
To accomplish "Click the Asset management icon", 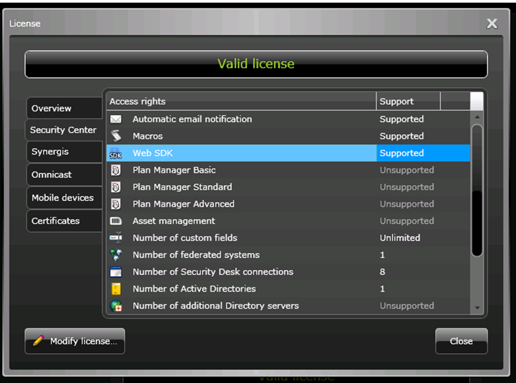I will (116, 221).
